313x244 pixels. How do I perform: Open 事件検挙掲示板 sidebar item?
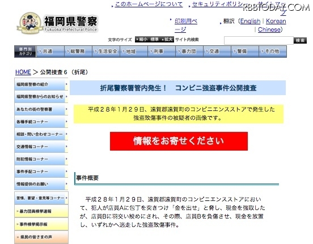[41, 224]
